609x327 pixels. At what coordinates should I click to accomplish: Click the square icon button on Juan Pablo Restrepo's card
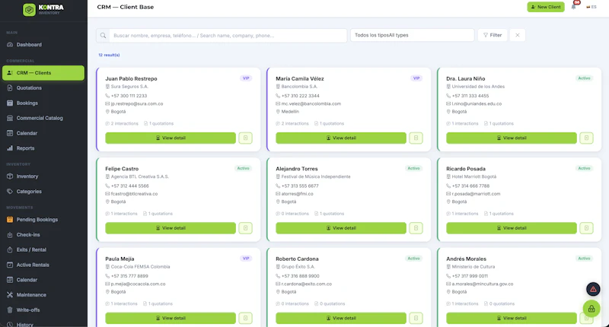(245, 138)
